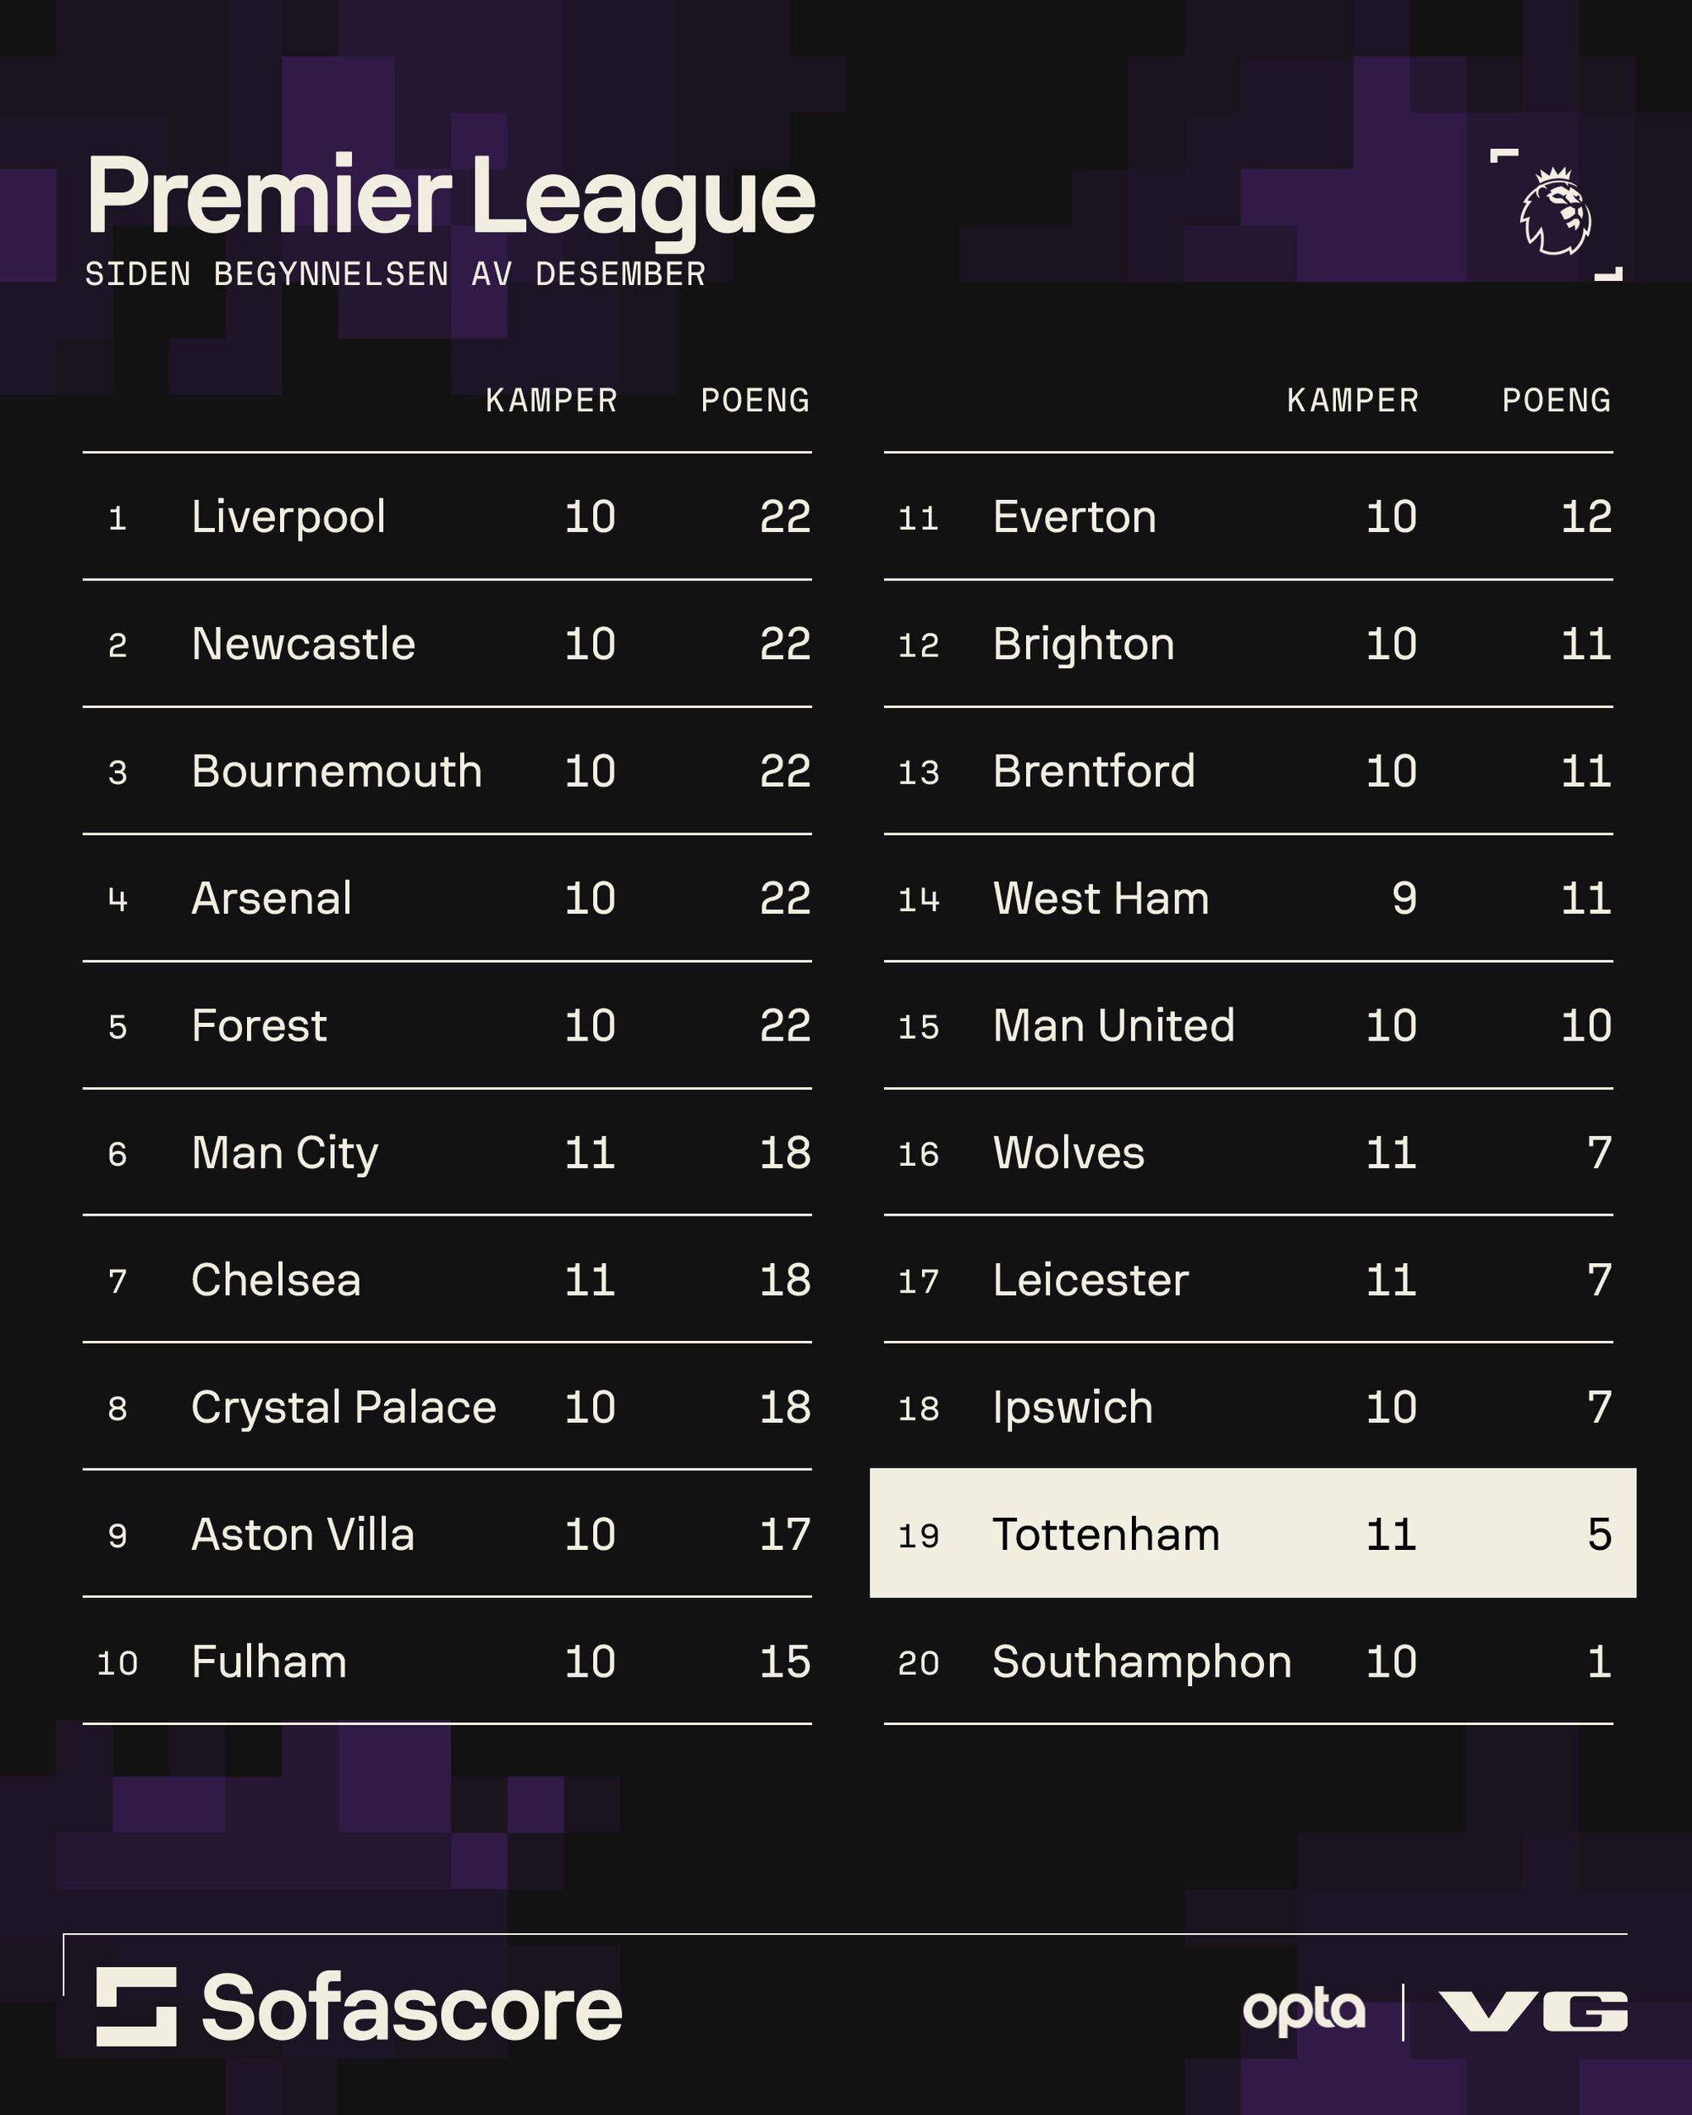Select the West Ham entry
Screen dimensions: 1692x2115
click(x=1101, y=898)
